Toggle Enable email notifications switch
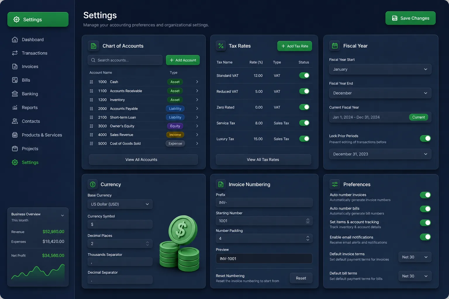 coord(425,237)
